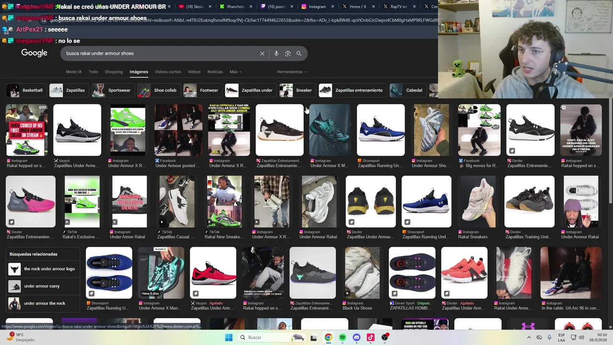
Task: Open Spotify from the taskbar
Action: click(x=342, y=337)
